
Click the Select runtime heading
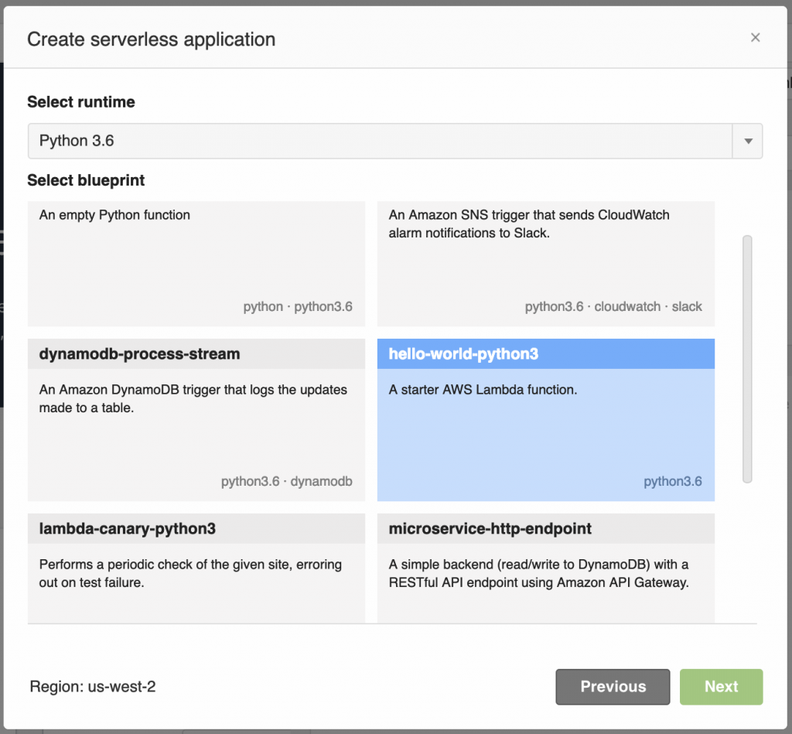(80, 101)
